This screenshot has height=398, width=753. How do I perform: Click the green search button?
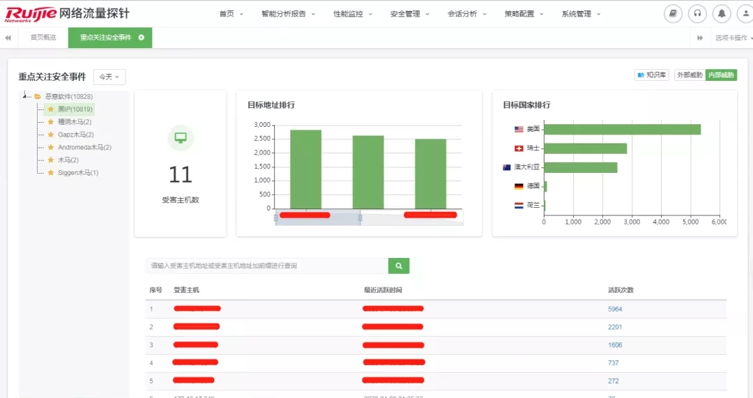coord(399,266)
